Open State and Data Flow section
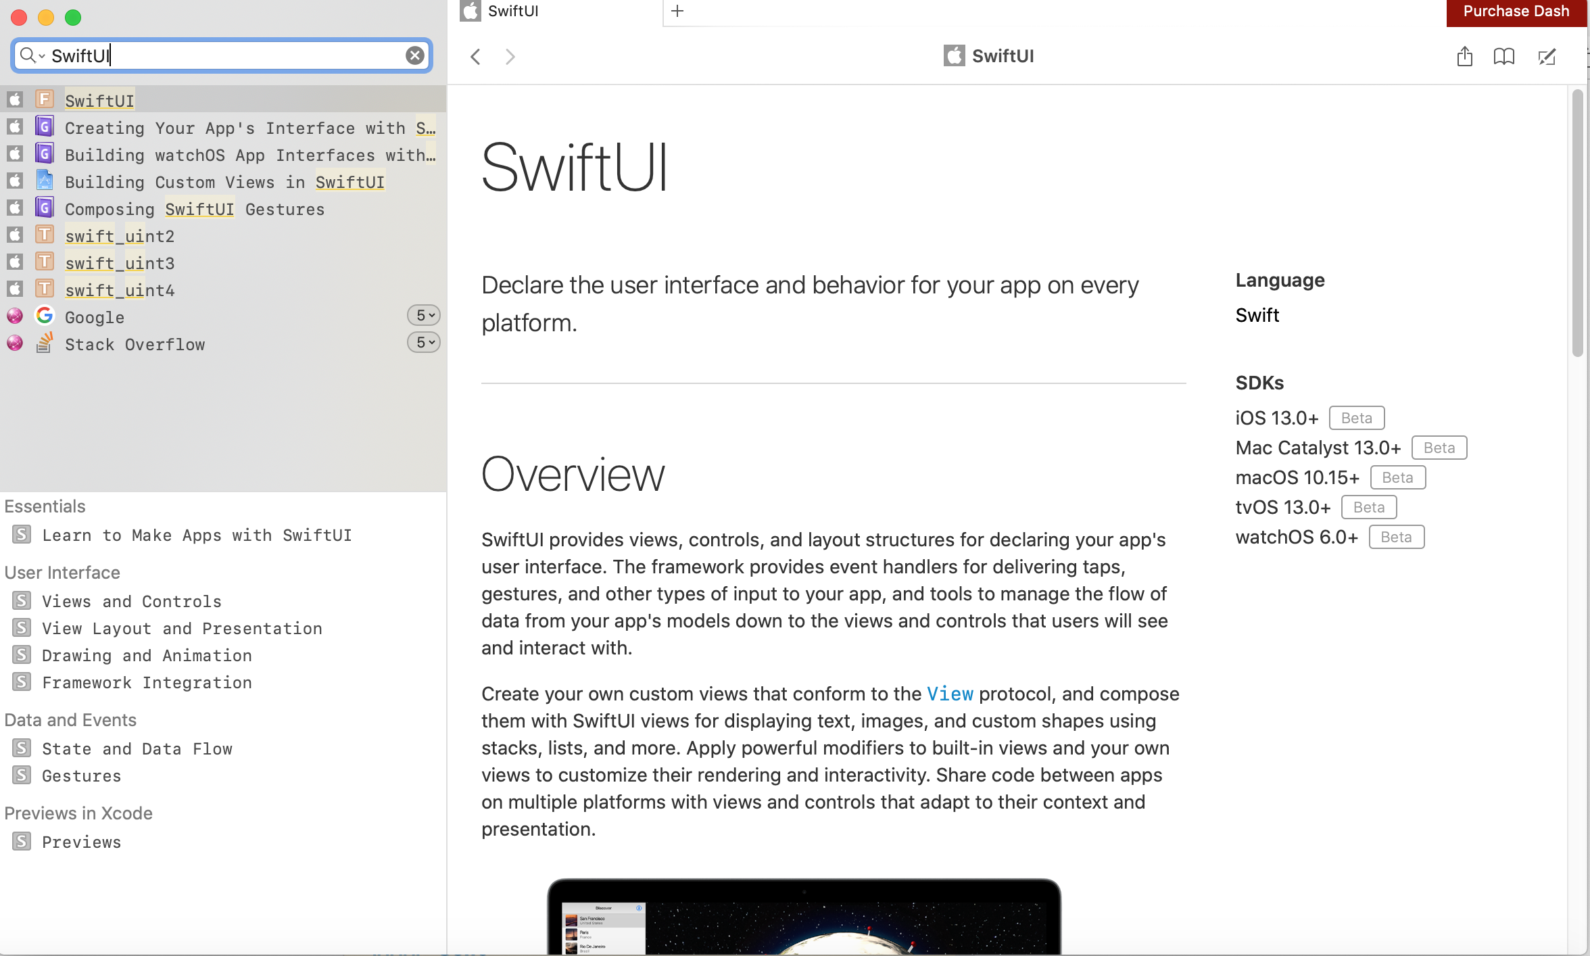Screen dimensions: 1590x956 137,748
